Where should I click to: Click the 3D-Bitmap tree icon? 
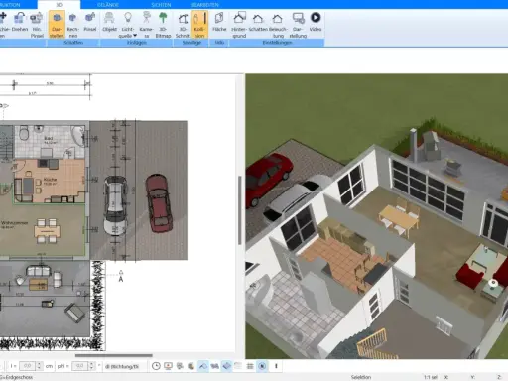[163, 17]
